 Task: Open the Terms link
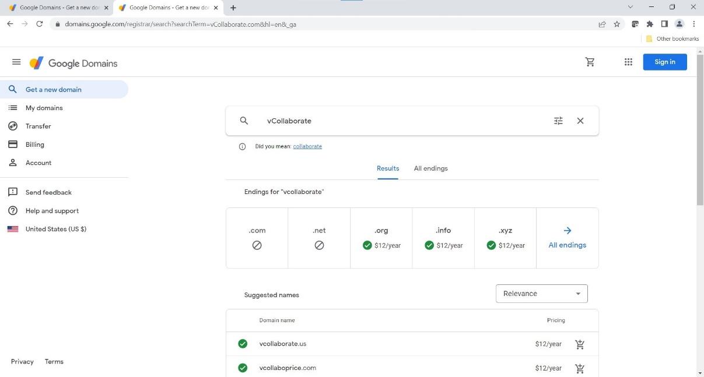[54, 362]
